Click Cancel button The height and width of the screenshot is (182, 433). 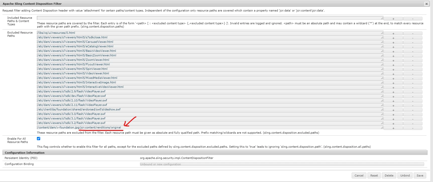pos(359,175)
